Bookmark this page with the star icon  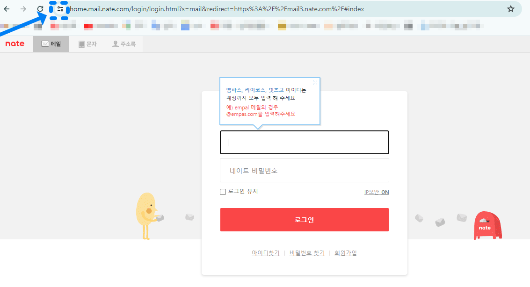tap(510, 9)
